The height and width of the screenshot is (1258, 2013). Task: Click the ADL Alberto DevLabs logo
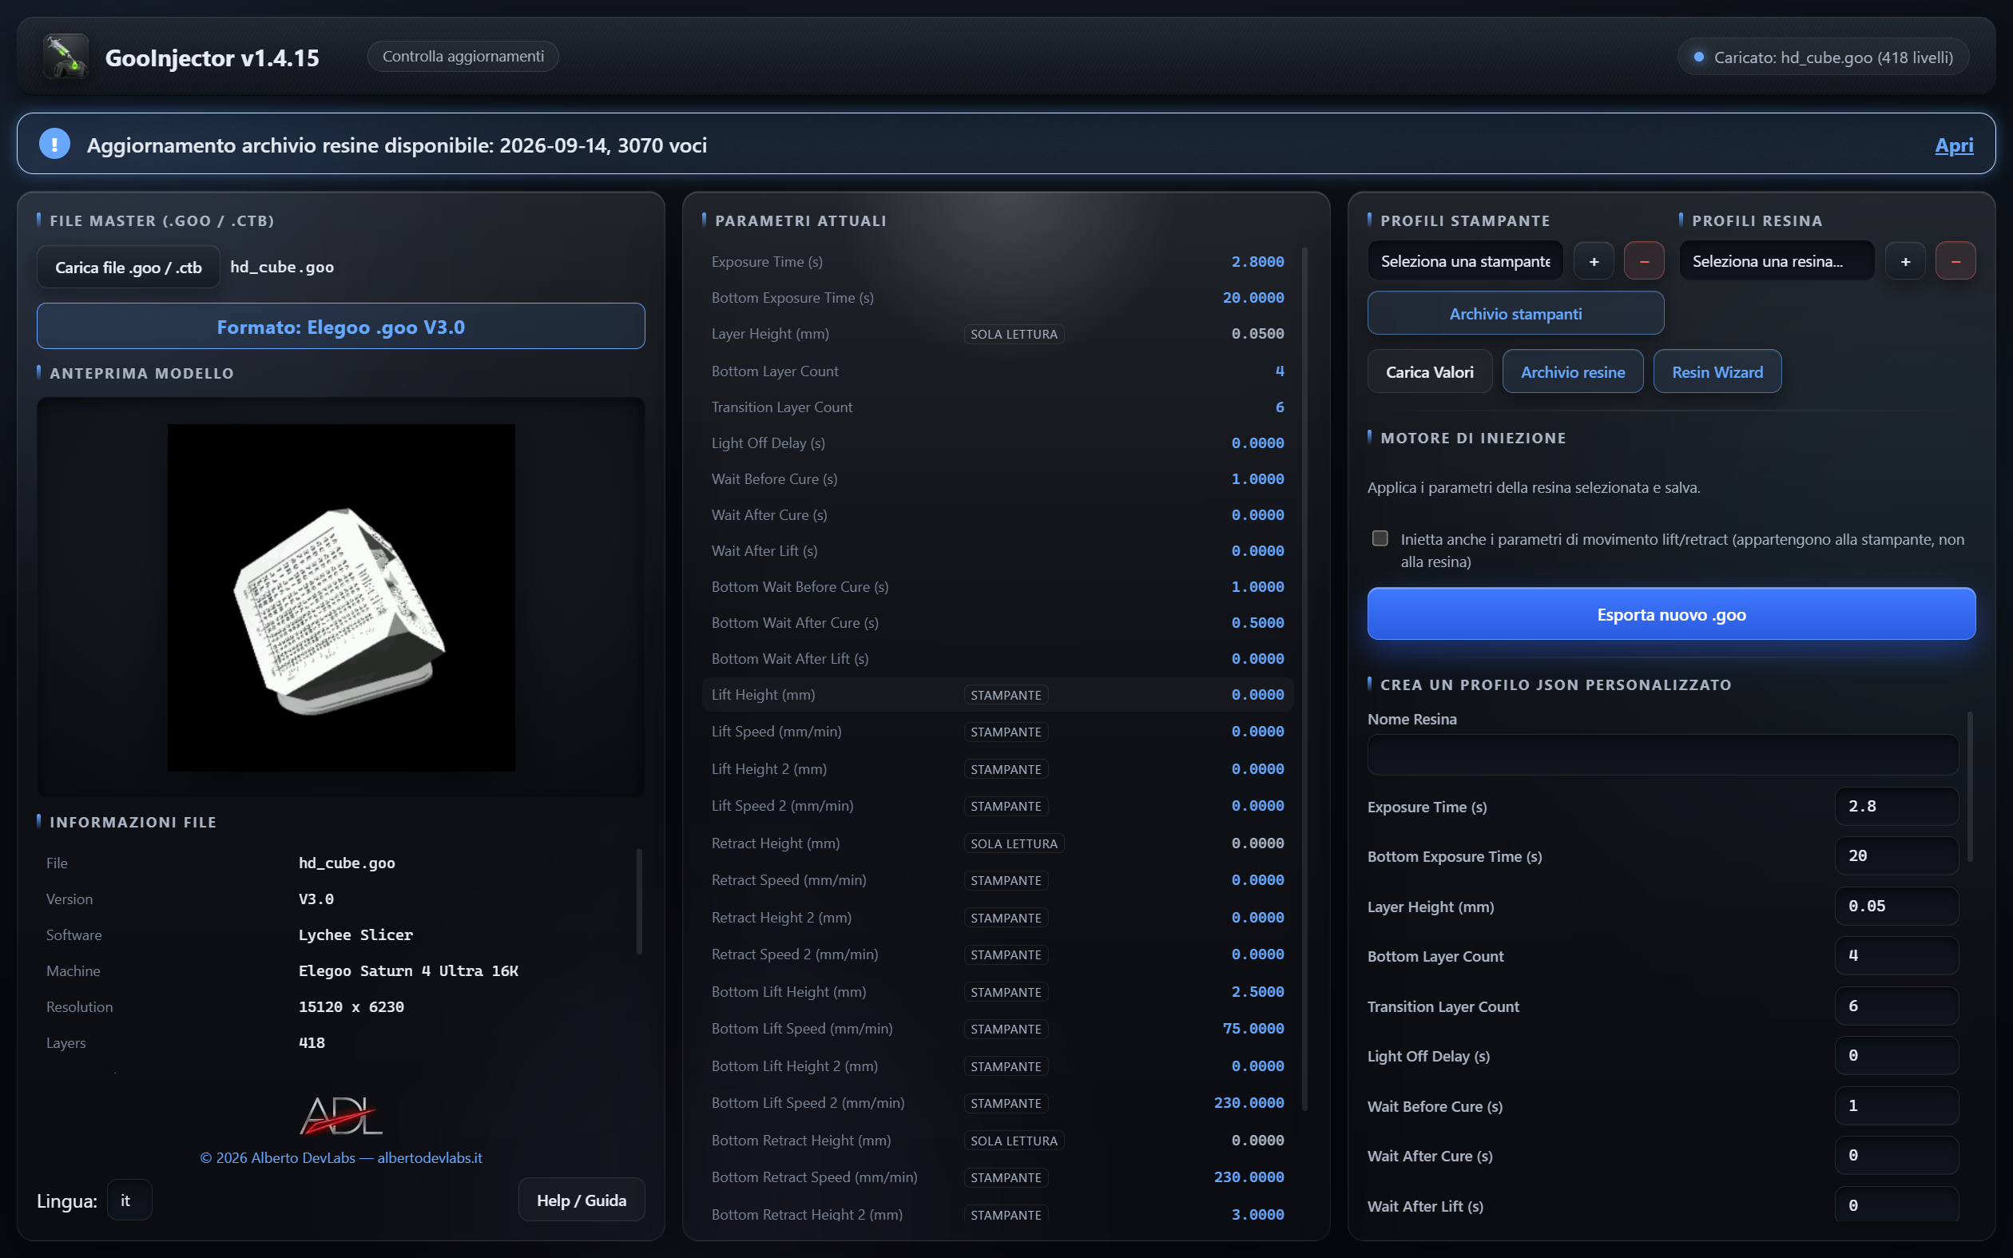341,1115
